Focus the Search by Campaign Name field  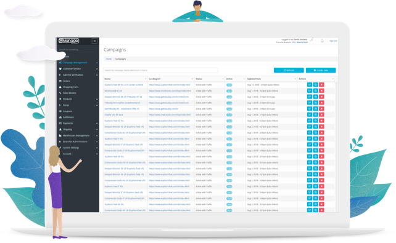tap(160, 70)
